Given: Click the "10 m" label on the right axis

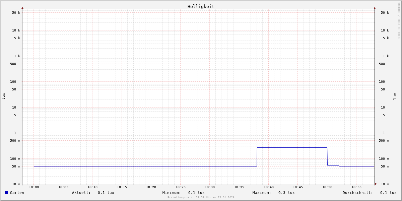Looking at the screenshot, I should (385, 184).
